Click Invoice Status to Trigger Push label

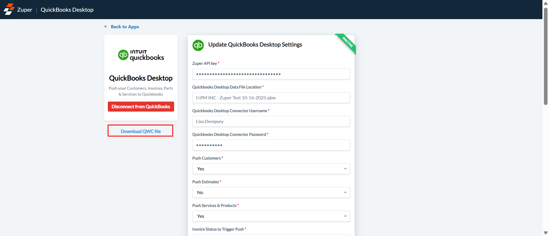218,229
